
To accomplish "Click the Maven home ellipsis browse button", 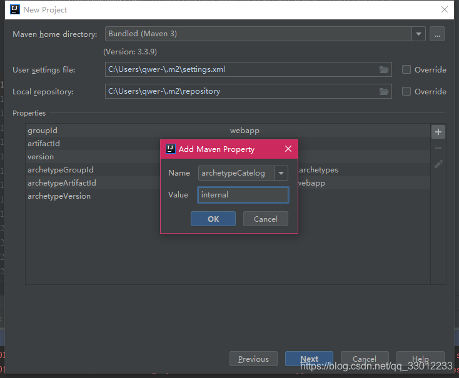I will pos(437,34).
